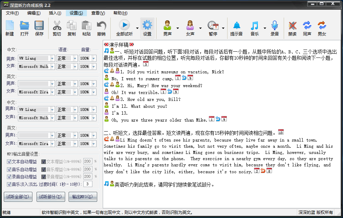The width and height of the screenshot is (343, 218).
Task: Click the 录音 microphone icon
Action: point(274,25)
